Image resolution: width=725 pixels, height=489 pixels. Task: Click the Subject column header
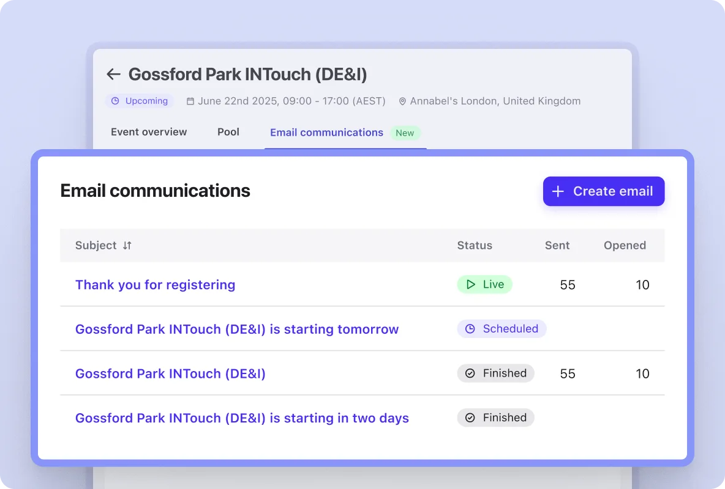pyautogui.click(x=96, y=245)
